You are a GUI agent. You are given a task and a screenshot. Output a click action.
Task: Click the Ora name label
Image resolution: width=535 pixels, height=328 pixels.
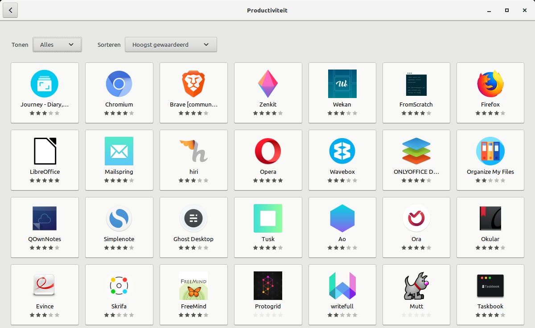(x=416, y=239)
